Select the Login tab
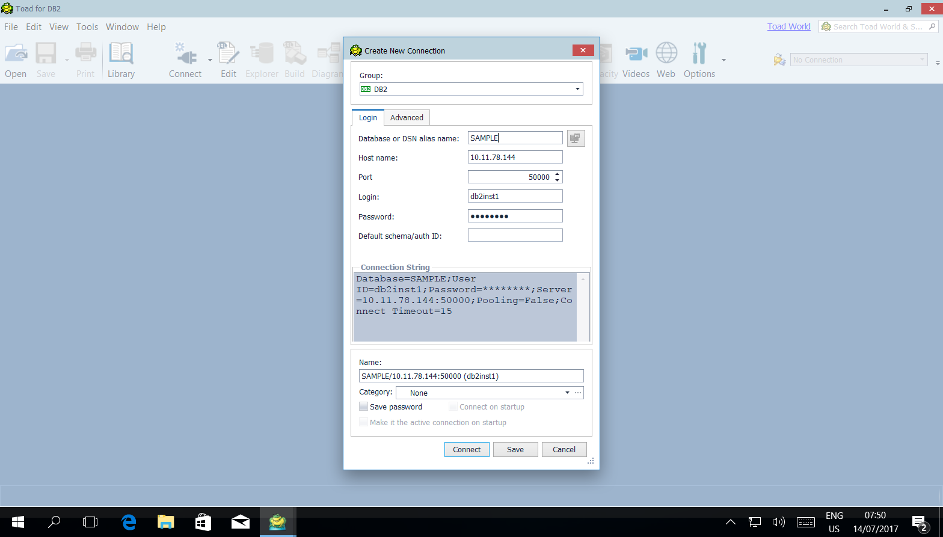The width and height of the screenshot is (943, 537). coord(368,117)
